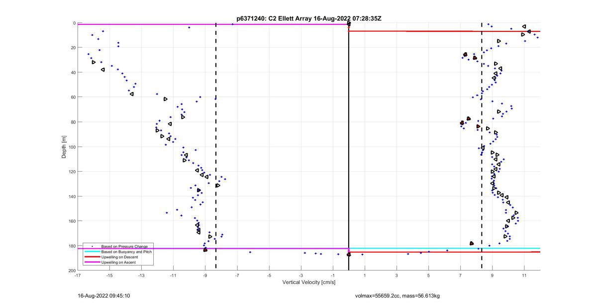The width and height of the screenshot is (597, 304).
Task: Click depth tick label "160"
Action: pyautogui.click(x=72, y=221)
